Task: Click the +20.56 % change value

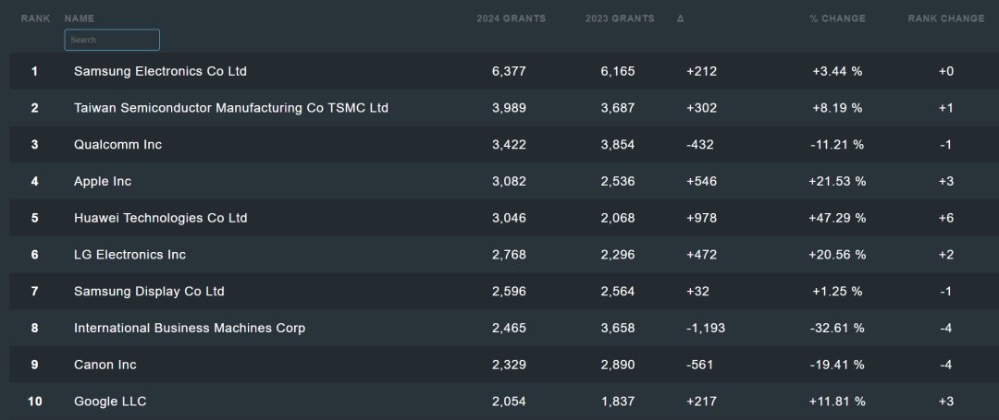Action: point(837,255)
